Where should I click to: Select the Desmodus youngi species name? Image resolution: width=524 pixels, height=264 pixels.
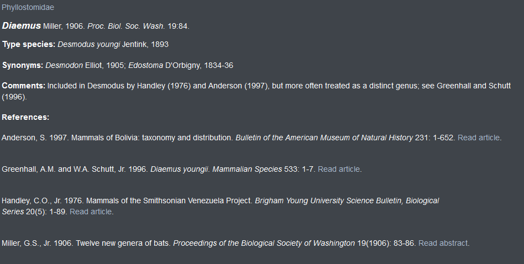click(89, 44)
